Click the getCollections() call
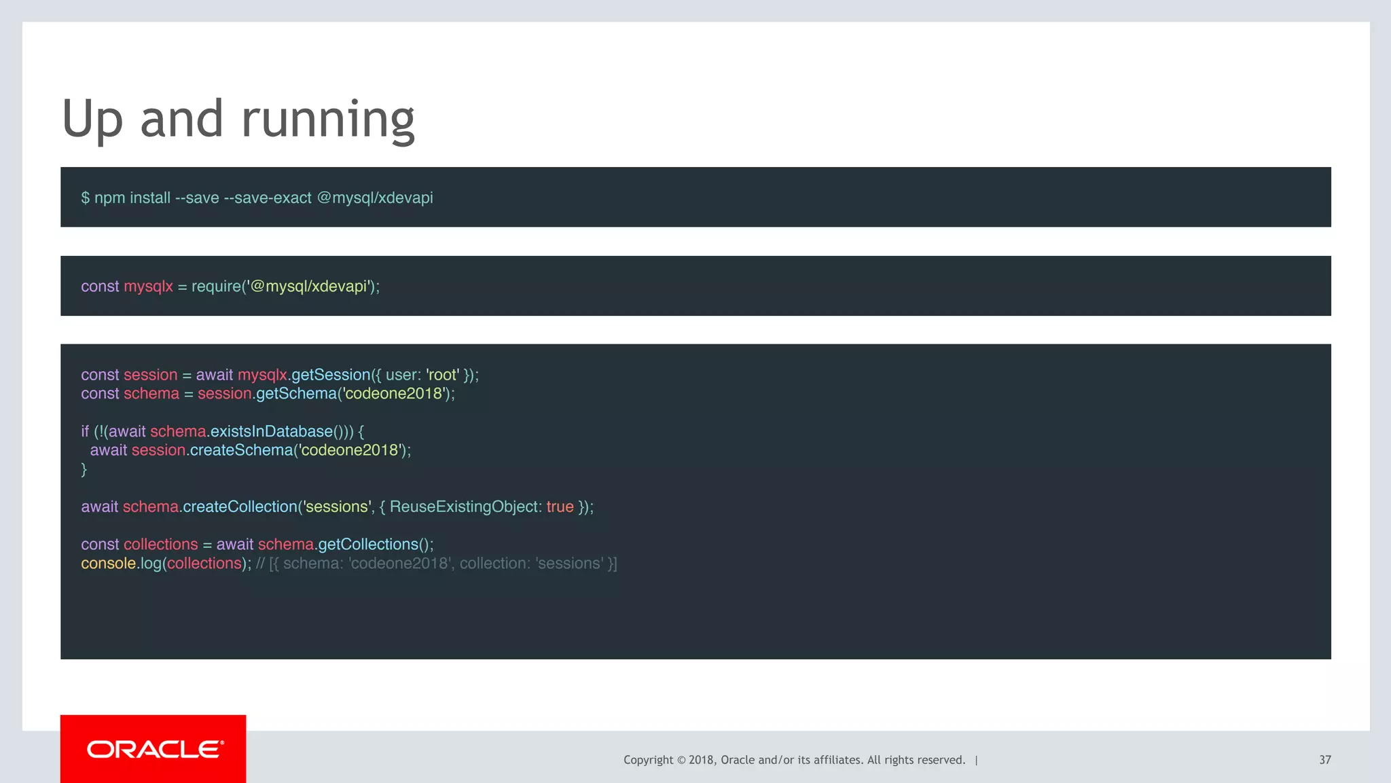This screenshot has height=783, width=1391. pos(374,545)
